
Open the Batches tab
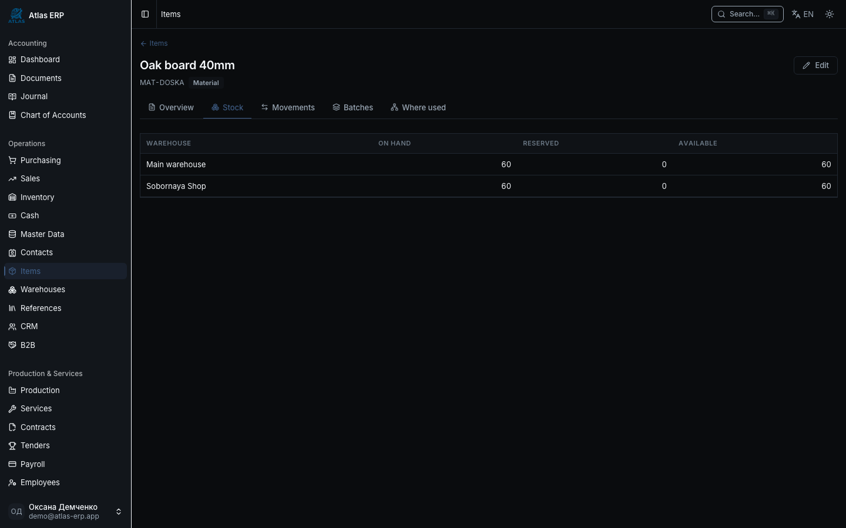pos(352,107)
